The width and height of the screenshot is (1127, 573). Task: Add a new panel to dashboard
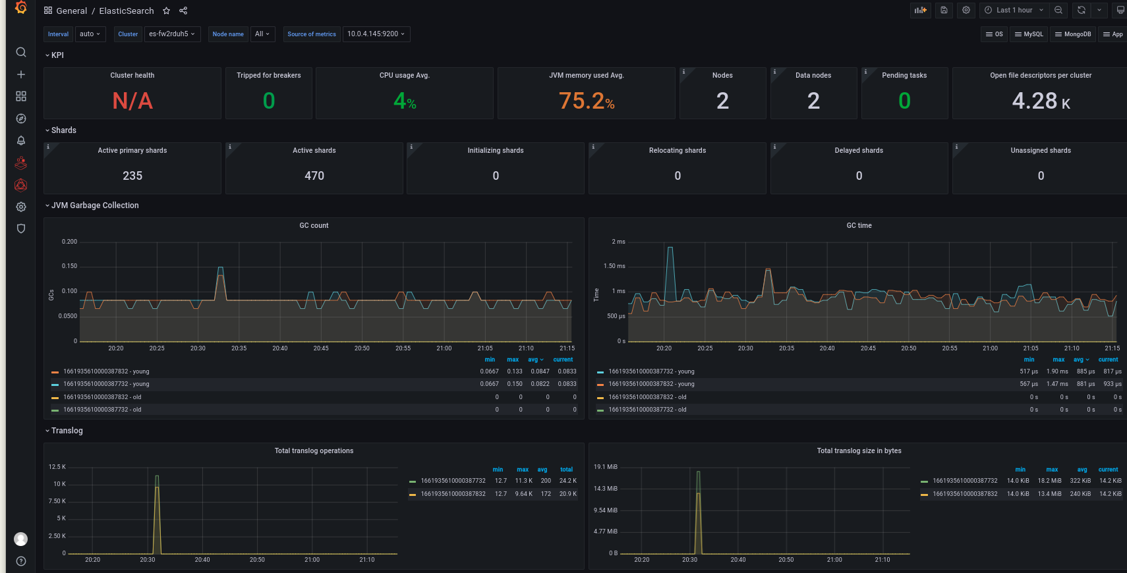tap(921, 10)
